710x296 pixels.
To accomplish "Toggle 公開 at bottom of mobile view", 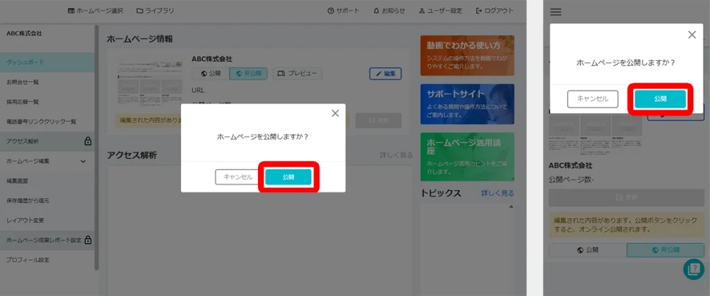I will pyautogui.click(x=587, y=250).
